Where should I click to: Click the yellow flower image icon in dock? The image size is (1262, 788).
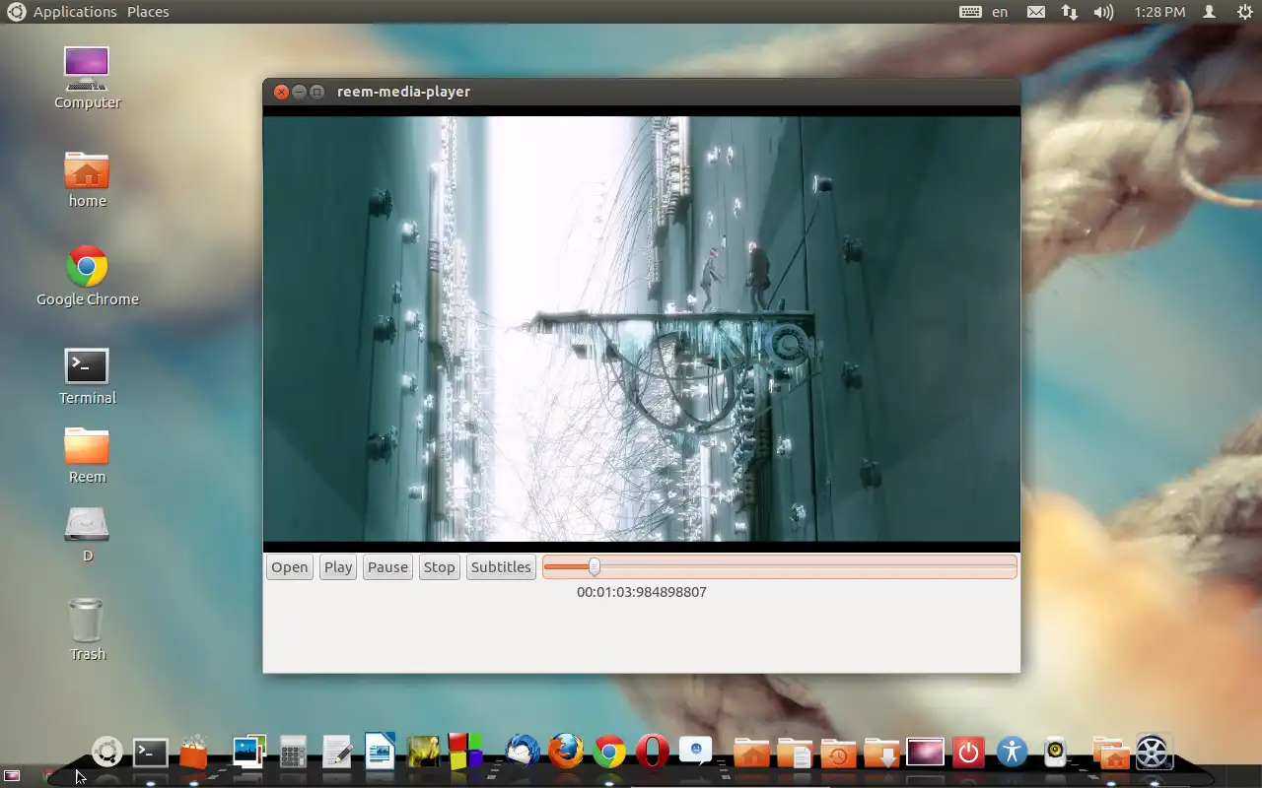click(424, 753)
